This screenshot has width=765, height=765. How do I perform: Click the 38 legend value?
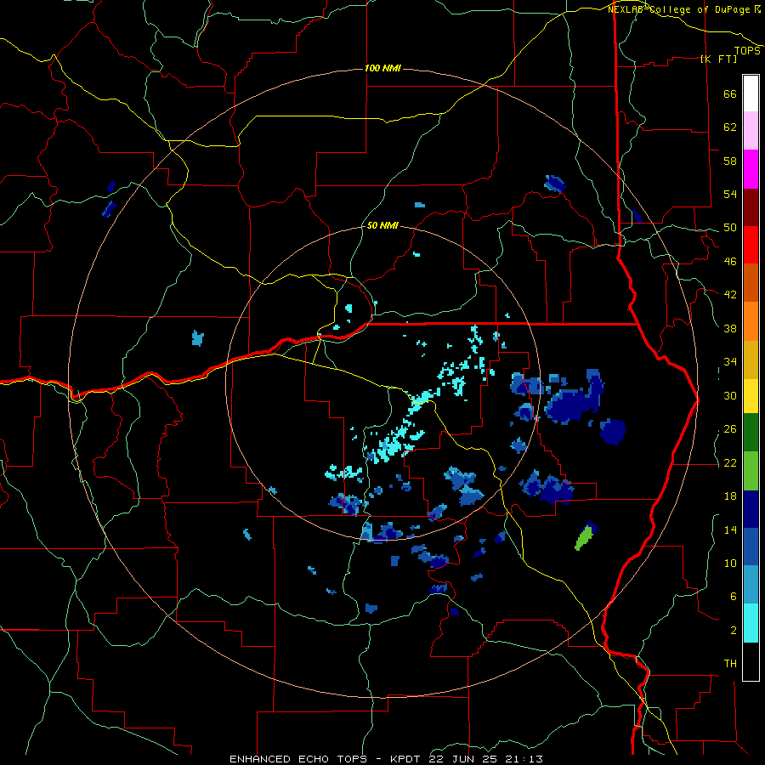(x=730, y=329)
